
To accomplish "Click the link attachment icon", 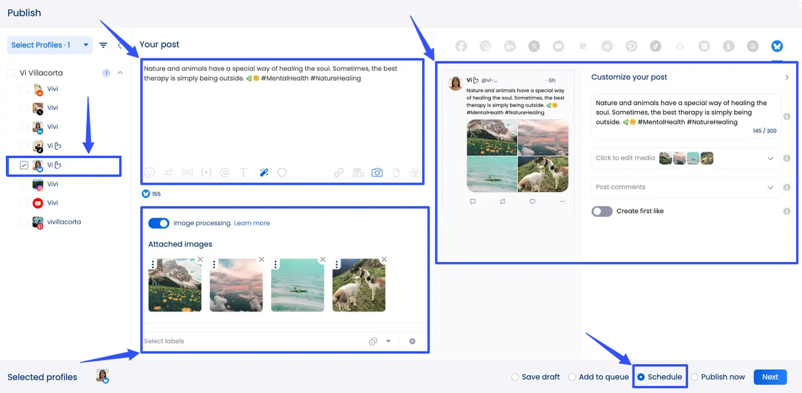I will [x=338, y=172].
